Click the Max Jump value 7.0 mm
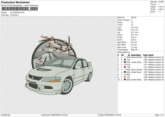 (x=134, y=47)
